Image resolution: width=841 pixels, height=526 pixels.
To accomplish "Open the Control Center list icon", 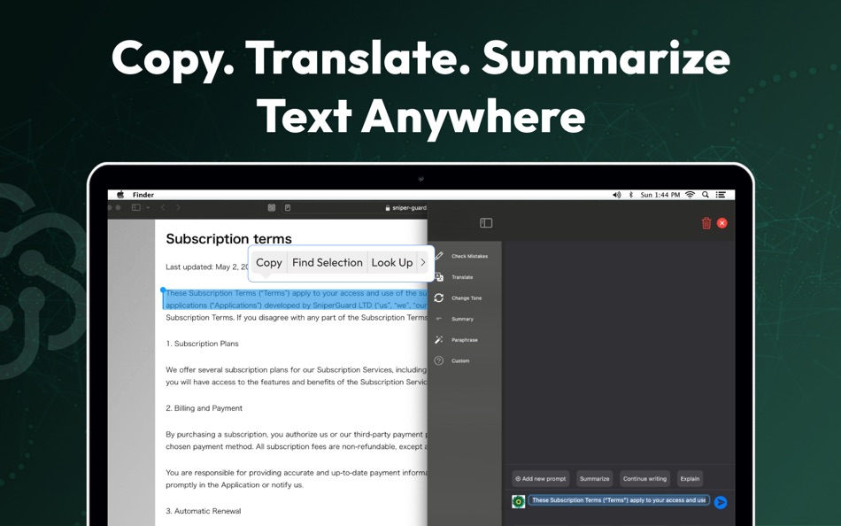I will pos(721,195).
